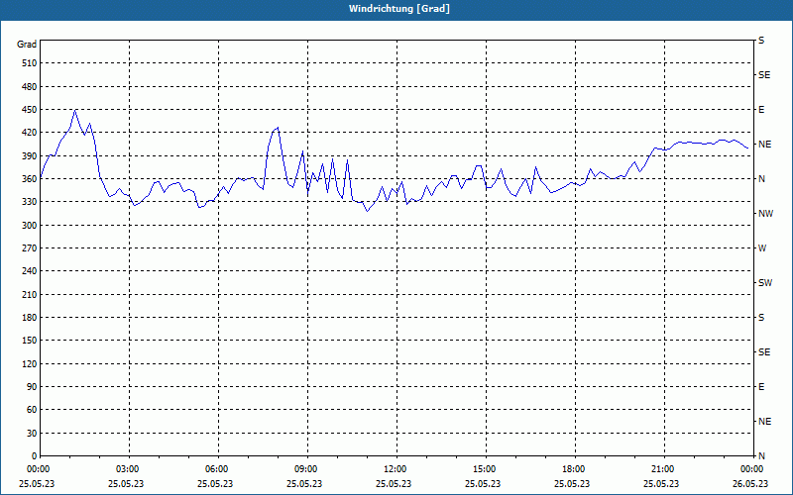Image resolution: width=793 pixels, height=495 pixels.
Task: Click the 12:00 time axis label
Action: [x=396, y=469]
